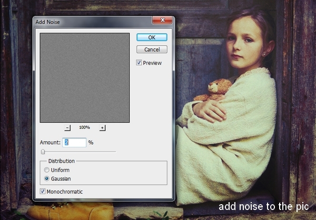This screenshot has width=316, height=220.
Task: Close the Add Noise dialog with X
Action: (x=163, y=20)
